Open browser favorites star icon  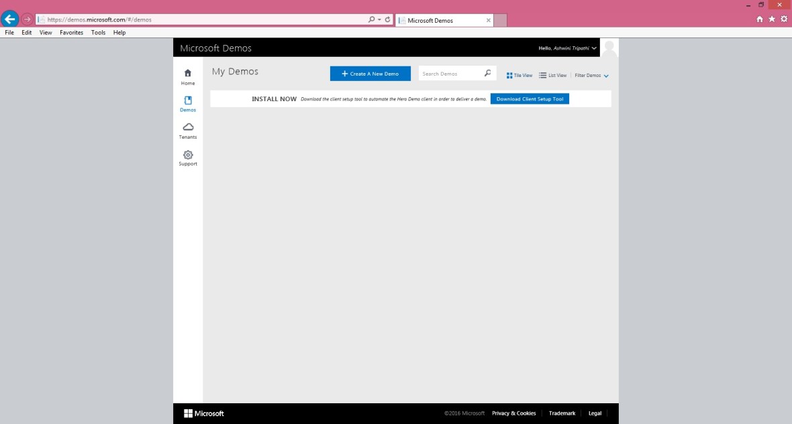tap(772, 19)
